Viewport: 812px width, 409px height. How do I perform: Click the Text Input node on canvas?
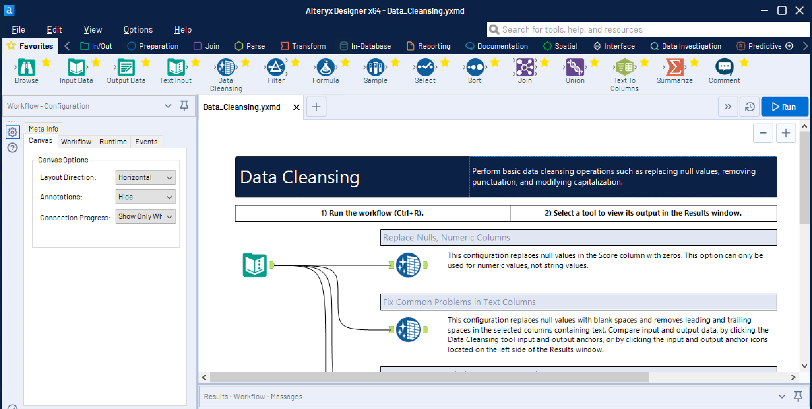pos(255,265)
